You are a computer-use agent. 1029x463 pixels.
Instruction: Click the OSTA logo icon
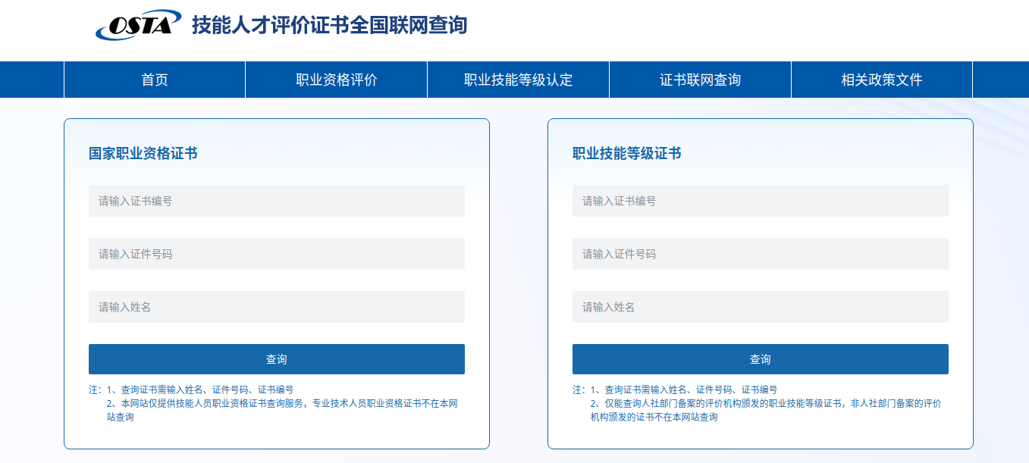point(139,25)
